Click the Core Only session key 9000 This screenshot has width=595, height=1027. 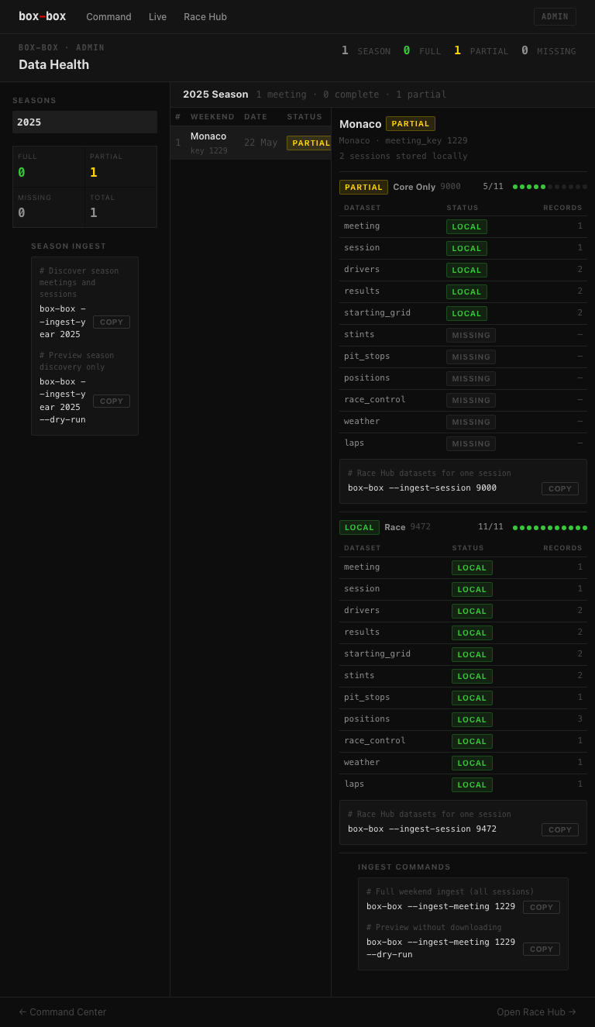[451, 187]
